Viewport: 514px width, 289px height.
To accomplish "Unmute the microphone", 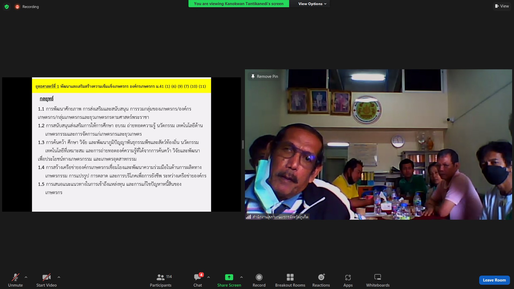I will click(x=15, y=280).
